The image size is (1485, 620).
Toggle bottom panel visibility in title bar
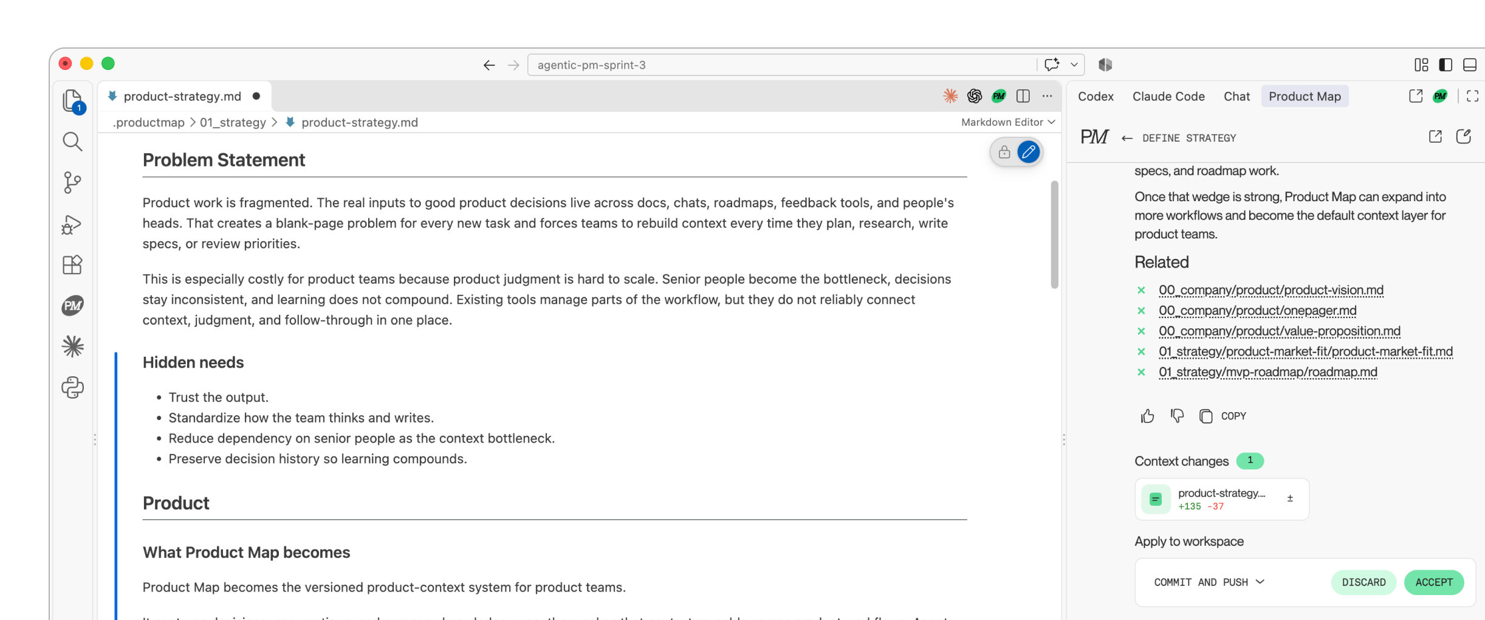[1470, 65]
